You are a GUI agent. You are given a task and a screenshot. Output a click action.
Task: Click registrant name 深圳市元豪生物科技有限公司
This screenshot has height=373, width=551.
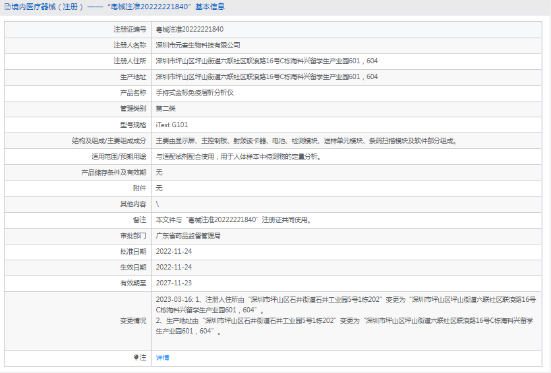pos(198,45)
